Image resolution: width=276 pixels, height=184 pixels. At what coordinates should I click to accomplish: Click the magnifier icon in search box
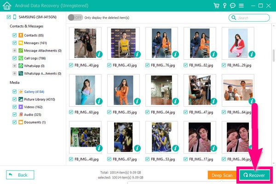point(234,17)
